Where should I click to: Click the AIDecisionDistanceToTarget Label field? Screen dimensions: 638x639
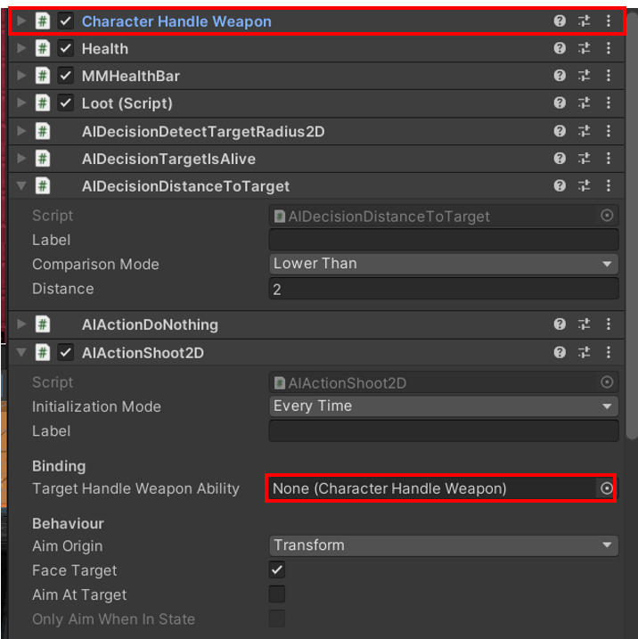444,240
